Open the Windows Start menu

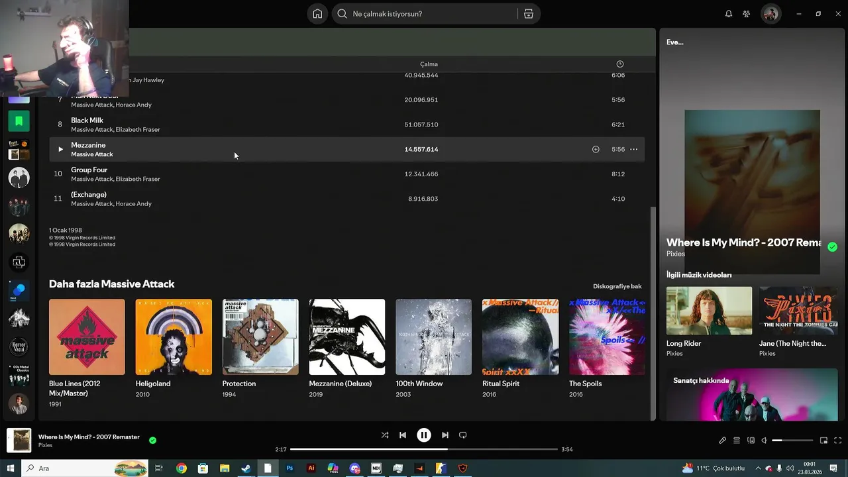(11, 468)
